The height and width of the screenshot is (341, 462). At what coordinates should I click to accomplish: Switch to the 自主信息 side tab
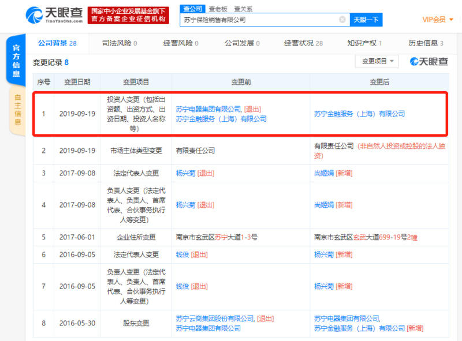coord(18,110)
